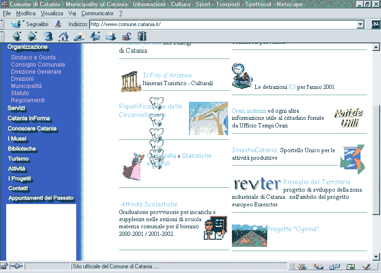Open the Communicator menu
The height and width of the screenshot is (273, 381).
click(x=98, y=13)
